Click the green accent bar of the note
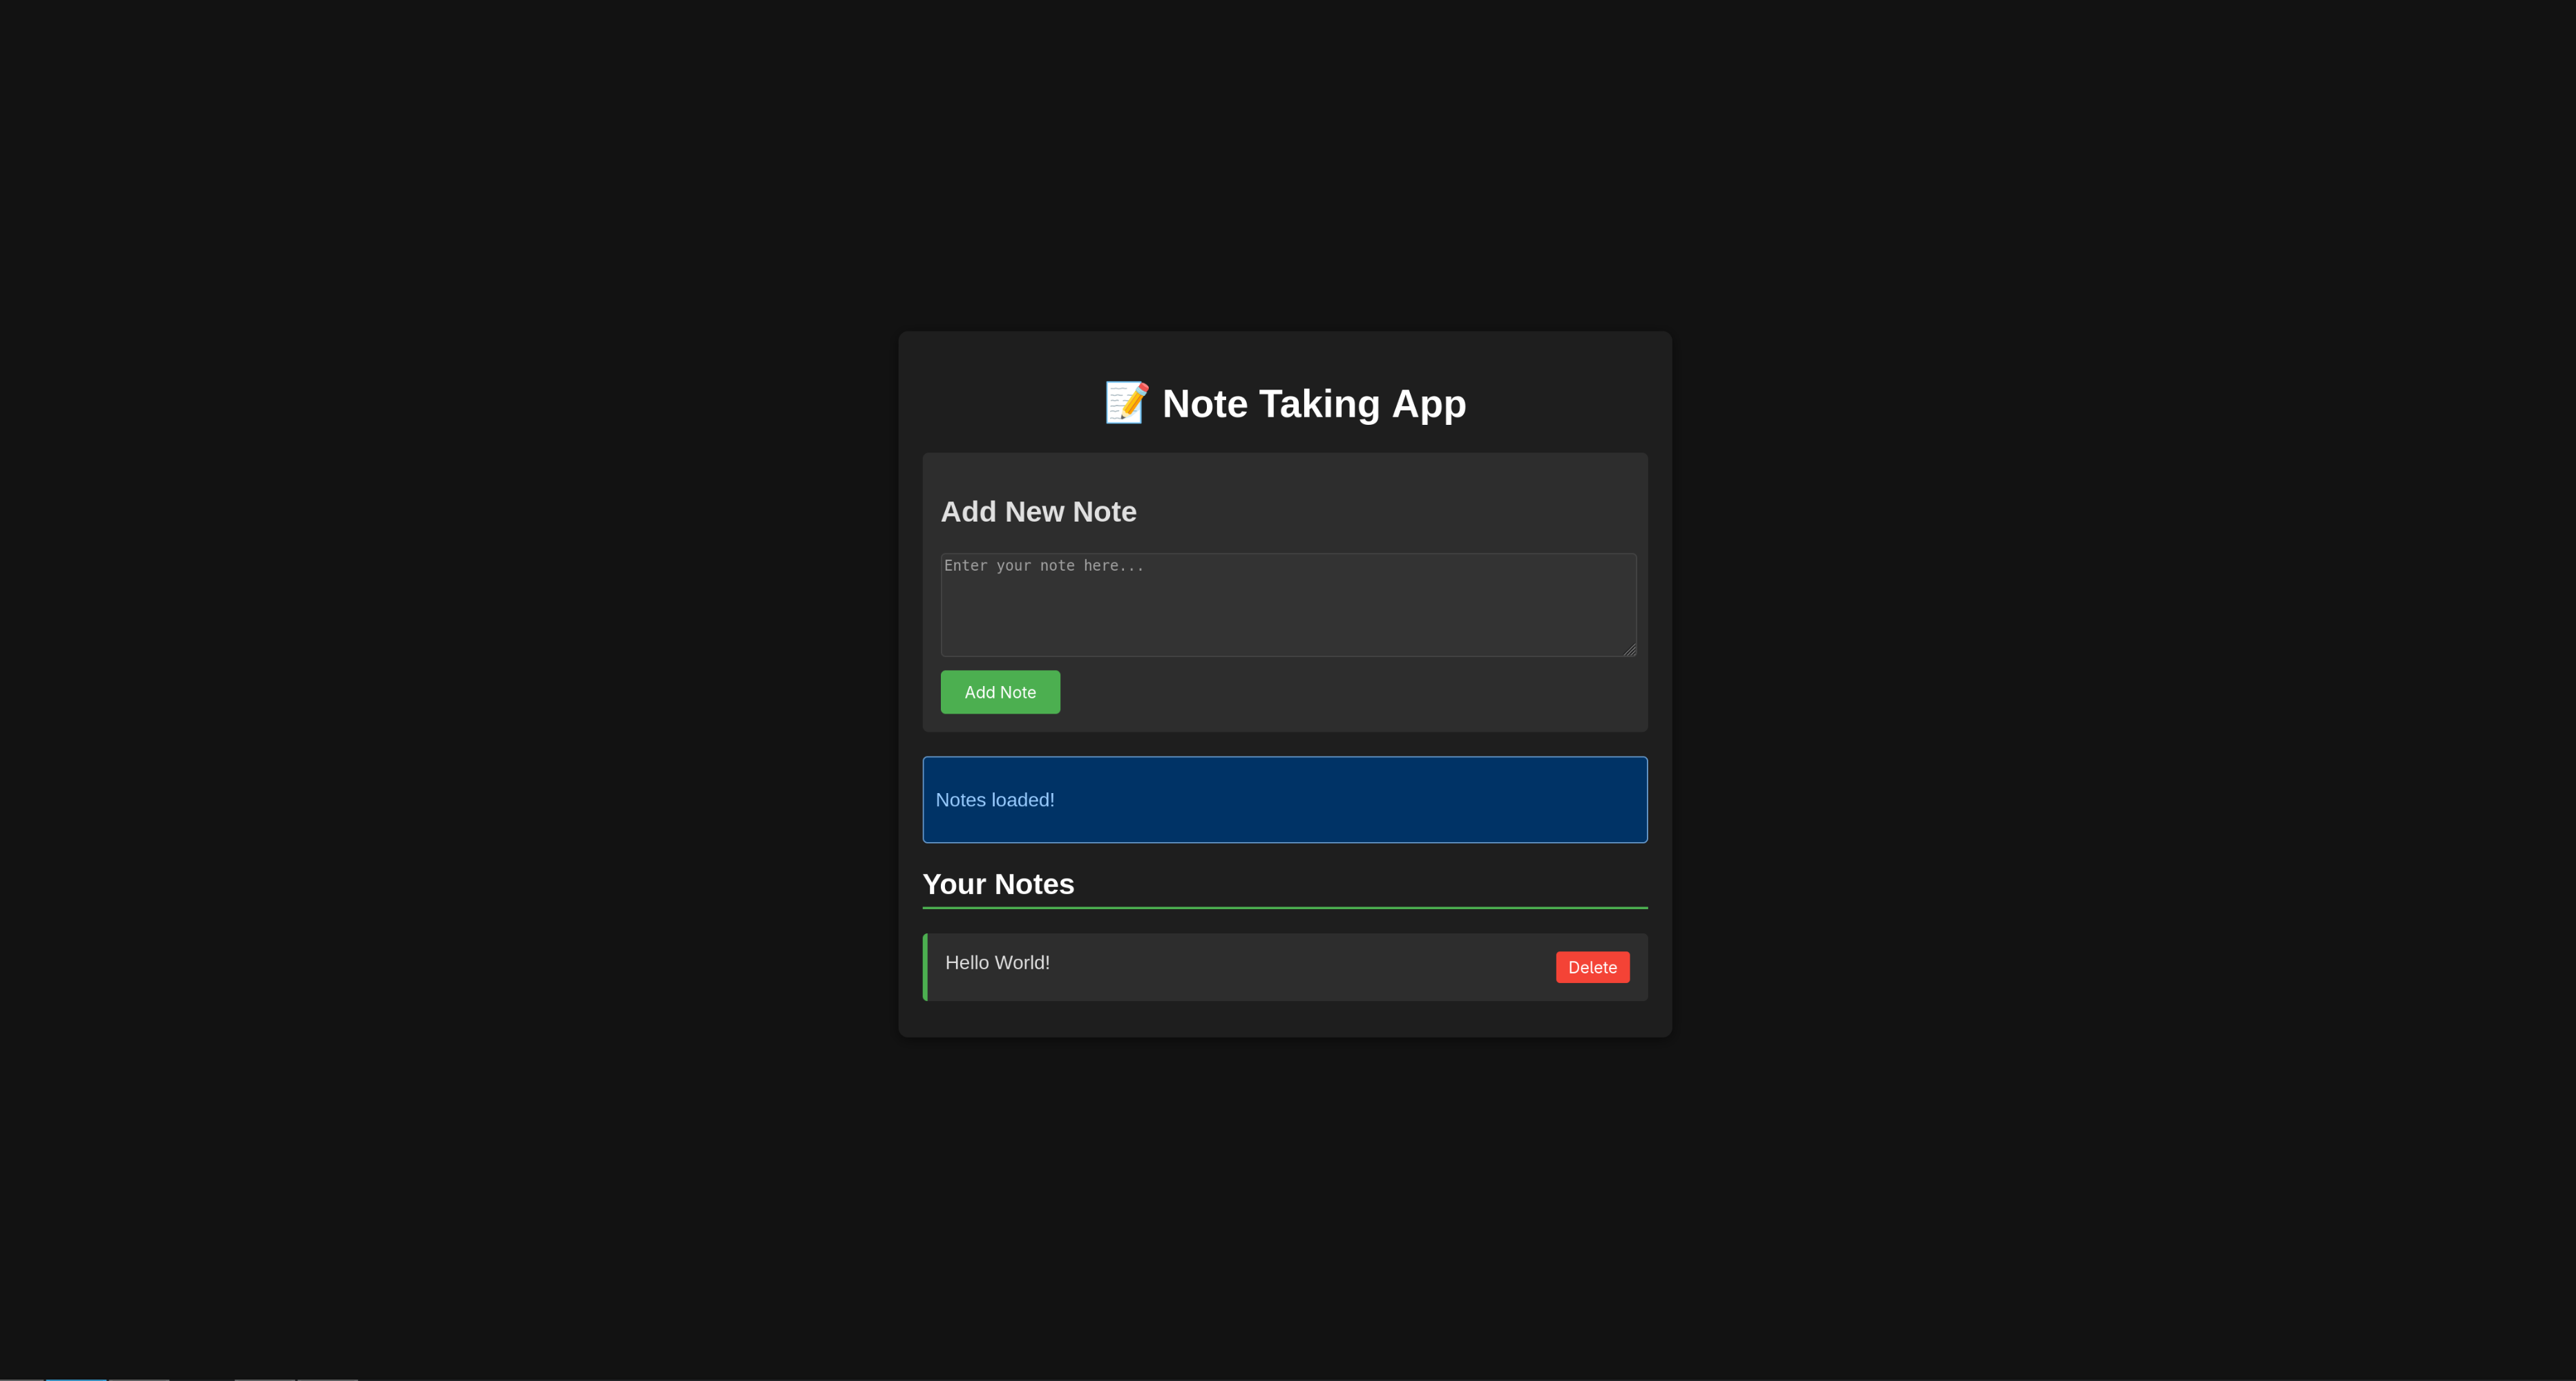 (925, 967)
